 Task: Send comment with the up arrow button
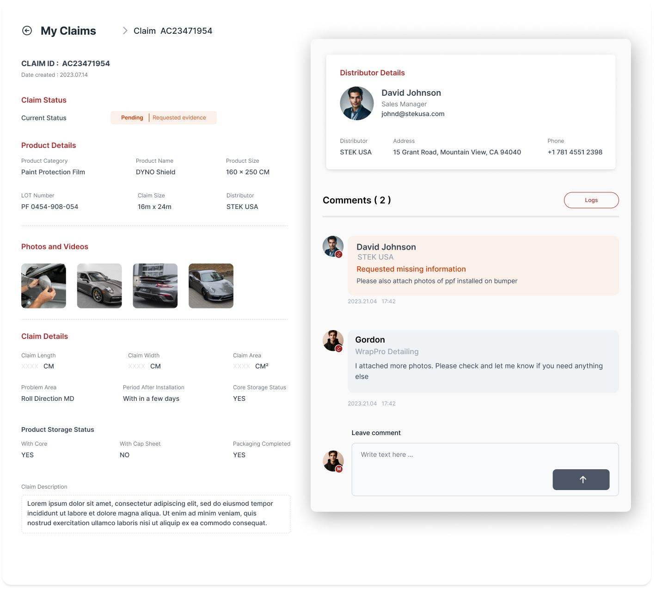pyautogui.click(x=581, y=479)
